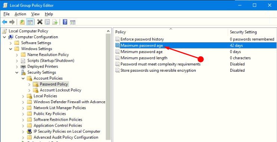Viewport: 277px width, 142px height.
Task: Open the Help menu
Action: [x=49, y=14]
